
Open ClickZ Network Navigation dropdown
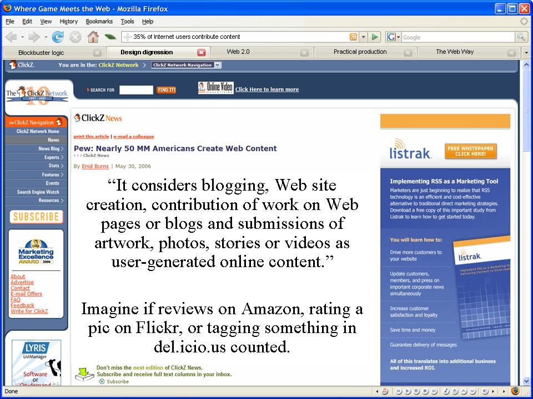coord(187,65)
